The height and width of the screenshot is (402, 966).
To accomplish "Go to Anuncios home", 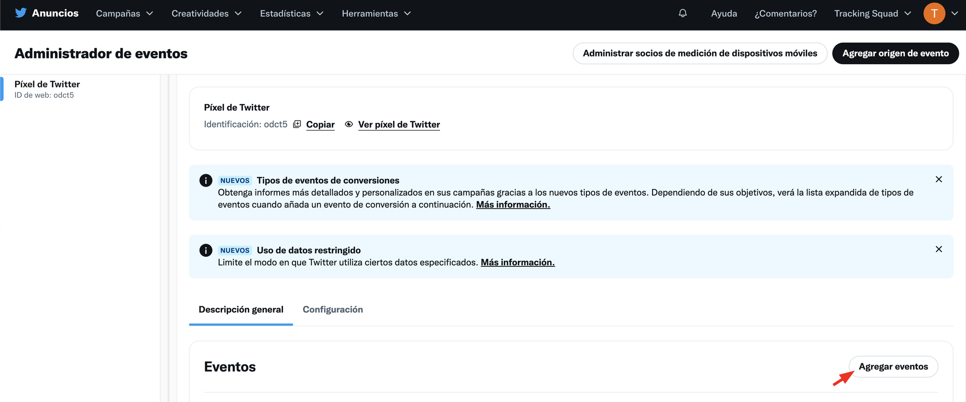I will coord(55,13).
